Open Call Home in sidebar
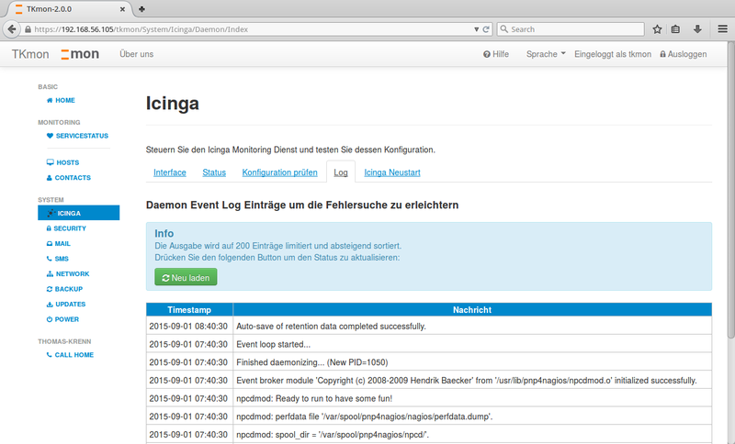This screenshot has height=444, width=735. click(x=70, y=355)
